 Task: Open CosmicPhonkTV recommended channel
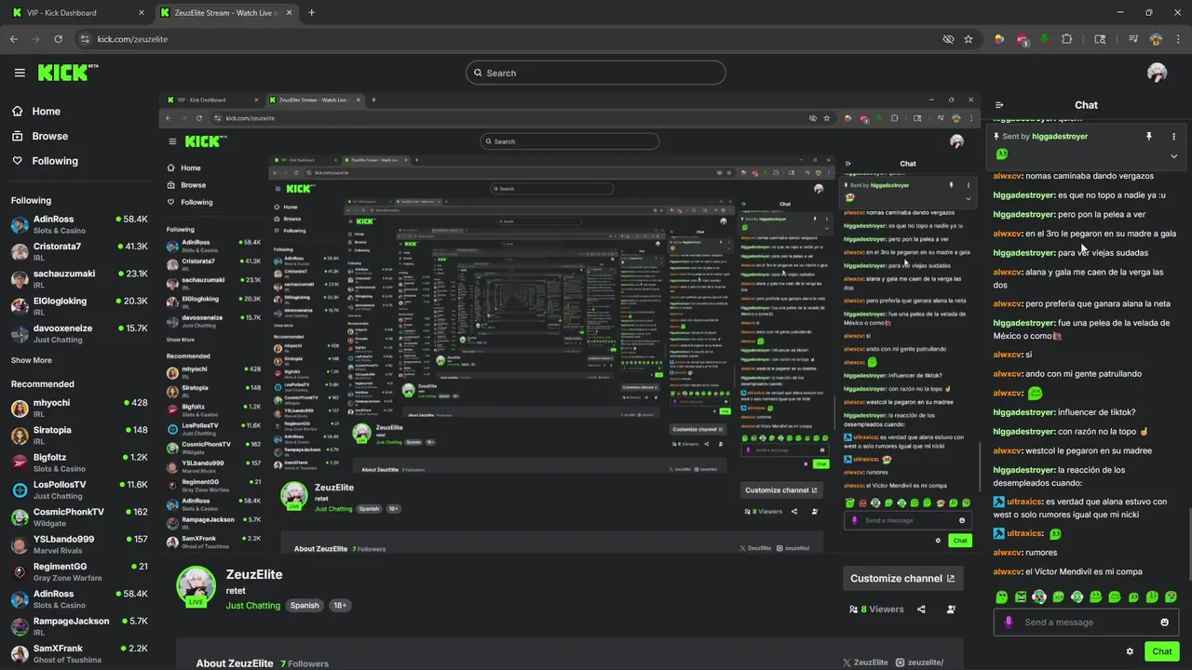tap(78, 516)
